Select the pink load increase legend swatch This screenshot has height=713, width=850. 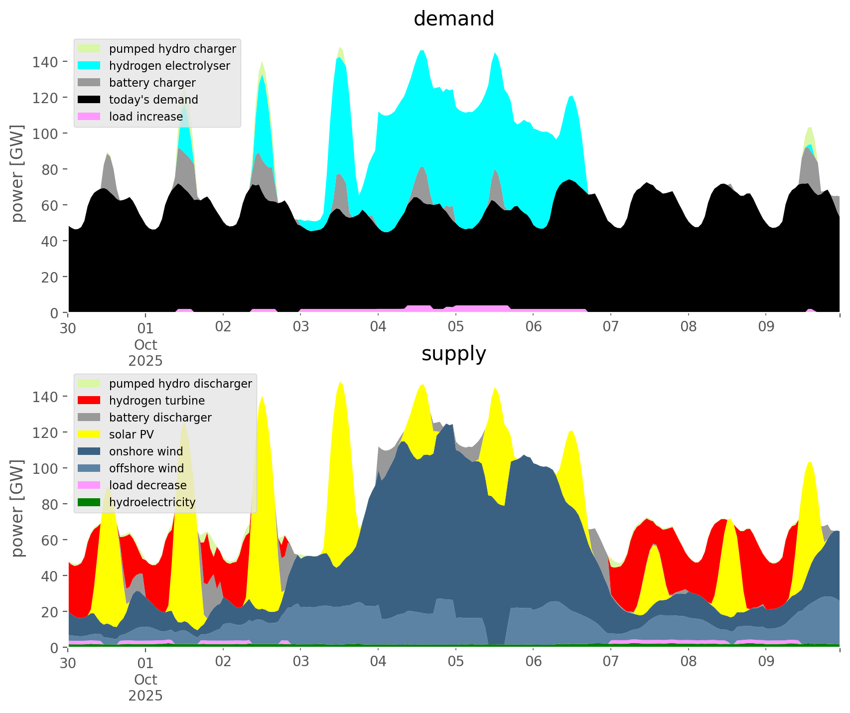point(89,117)
